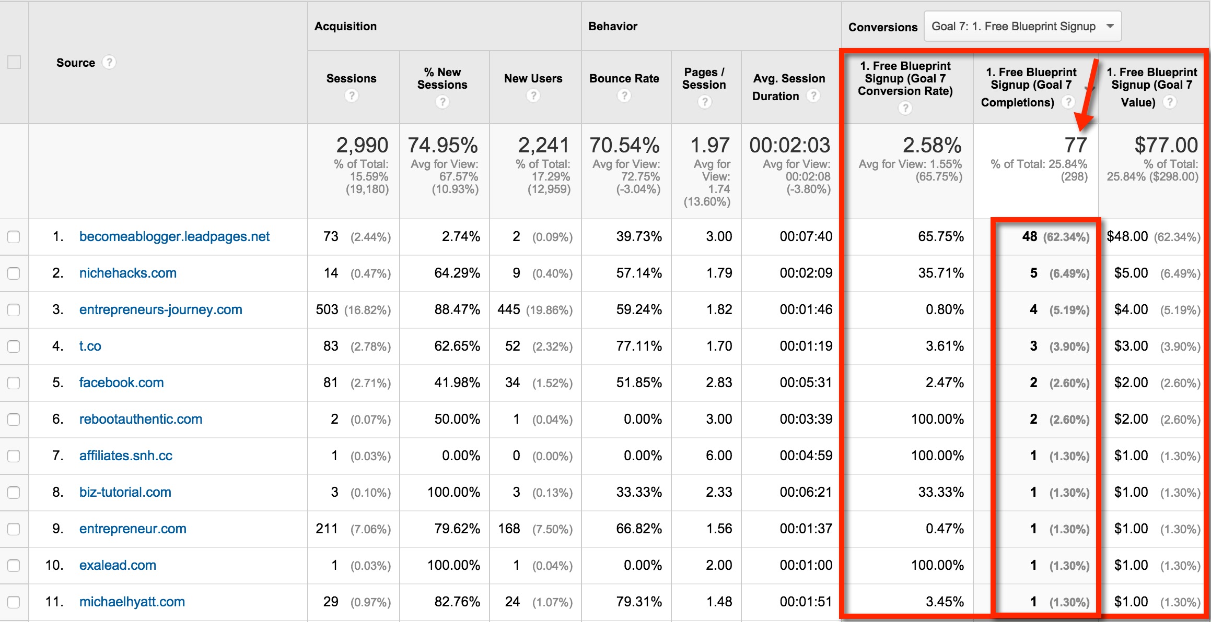
Task: Sort by New Users column header
Action: [x=533, y=78]
